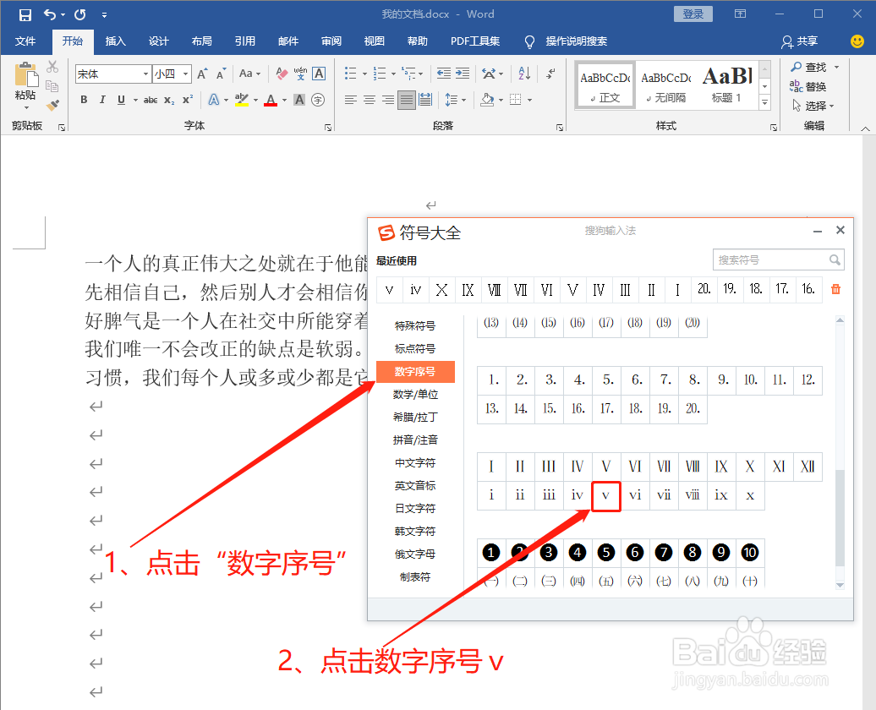Viewport: 876px width, 710px height.
Task: Click the Paste (粘贴) clipboard icon
Action: [25, 76]
